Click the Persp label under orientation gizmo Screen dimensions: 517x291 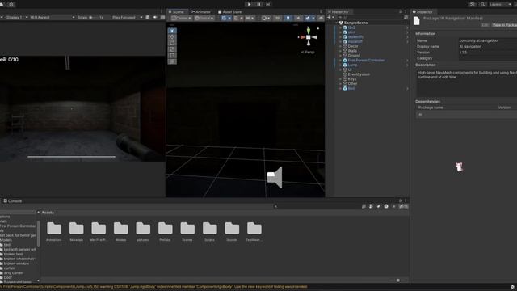point(308,52)
